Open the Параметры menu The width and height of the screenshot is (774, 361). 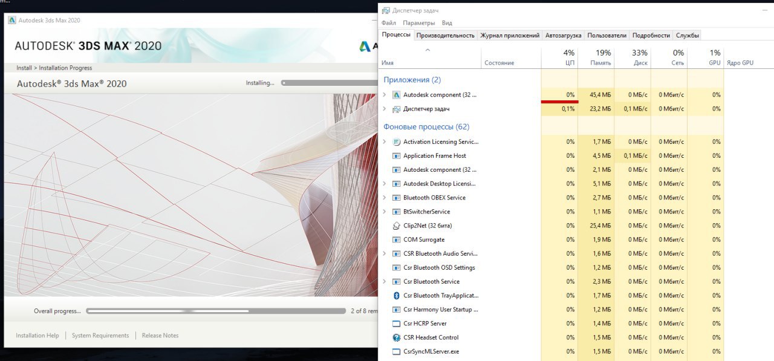pyautogui.click(x=419, y=23)
